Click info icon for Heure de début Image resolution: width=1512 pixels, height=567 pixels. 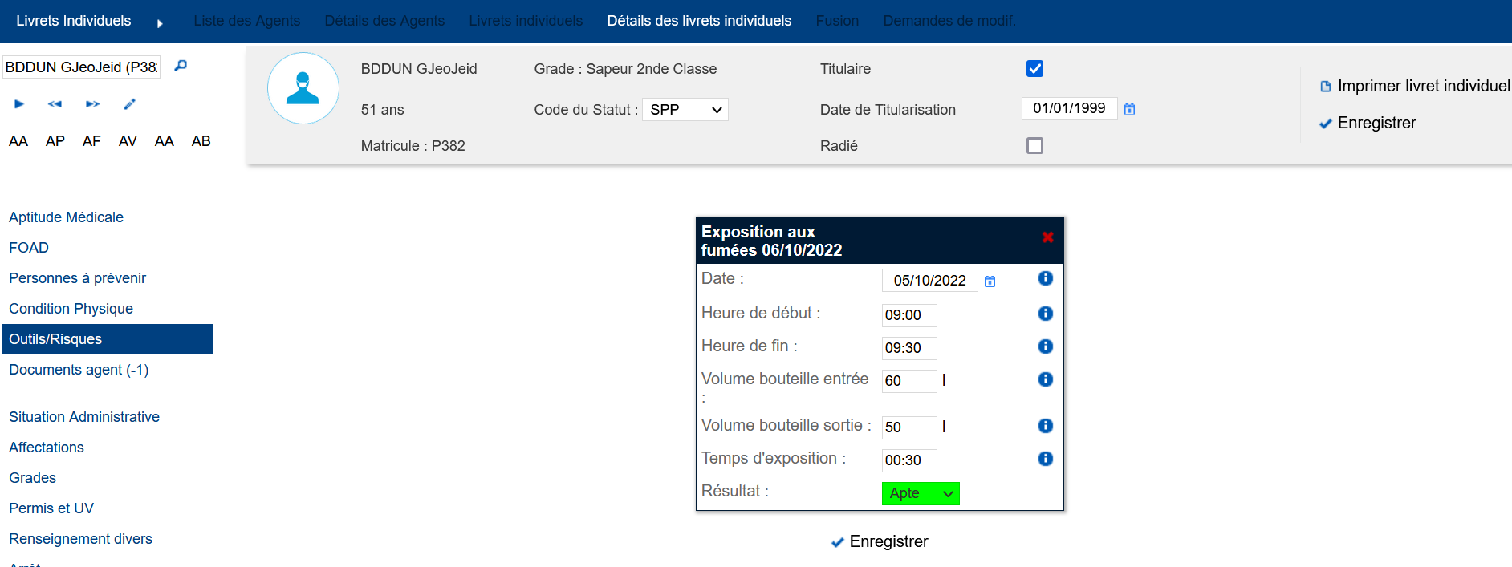(1045, 314)
